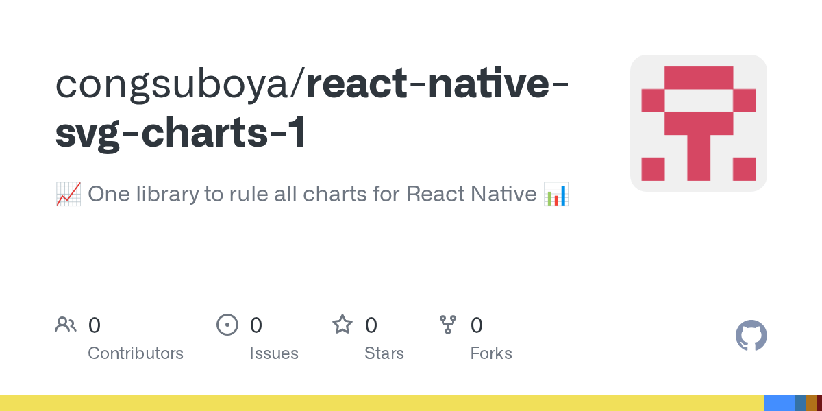Image resolution: width=822 pixels, height=411 pixels.
Task: Click the GitHub Octocat logo
Action: 751,336
